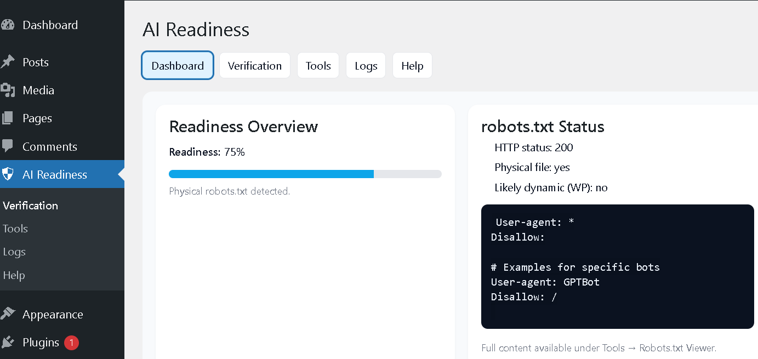Click the Posts pushpin icon
The width and height of the screenshot is (758, 359).
point(8,62)
